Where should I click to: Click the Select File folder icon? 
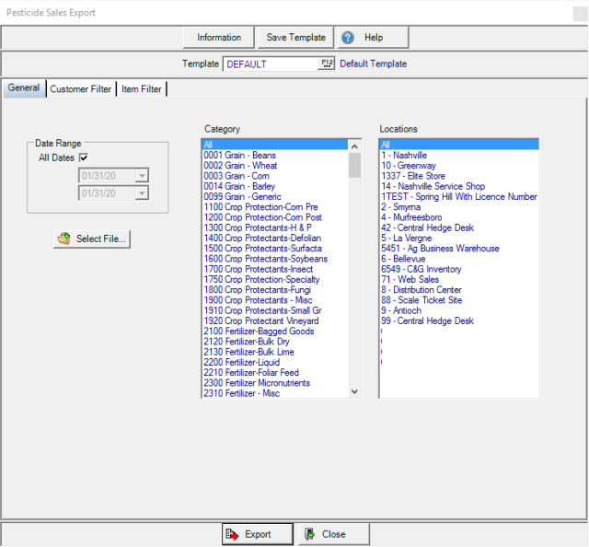pos(64,239)
